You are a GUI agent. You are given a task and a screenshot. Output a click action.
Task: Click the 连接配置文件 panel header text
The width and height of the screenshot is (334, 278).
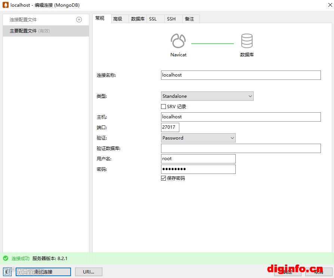point(23,19)
